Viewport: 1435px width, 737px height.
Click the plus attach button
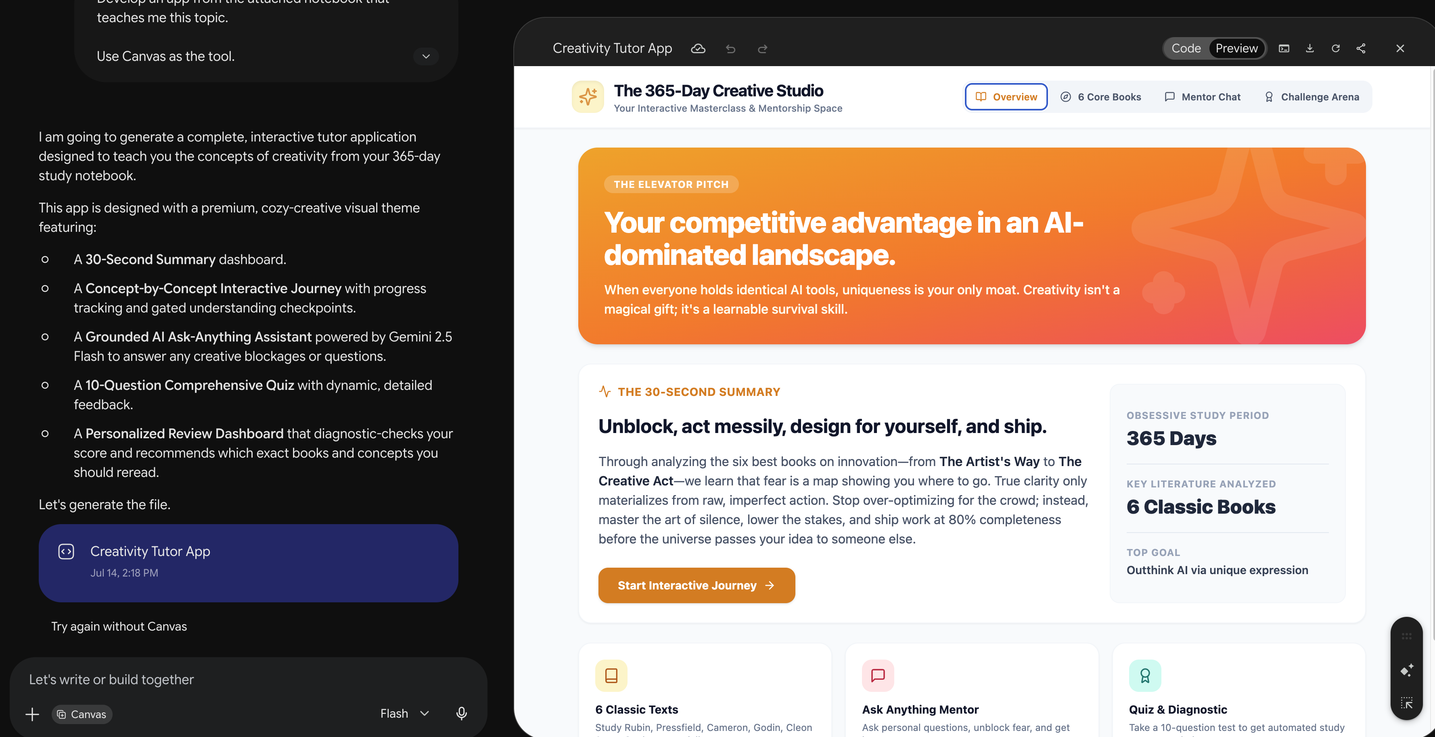point(32,714)
